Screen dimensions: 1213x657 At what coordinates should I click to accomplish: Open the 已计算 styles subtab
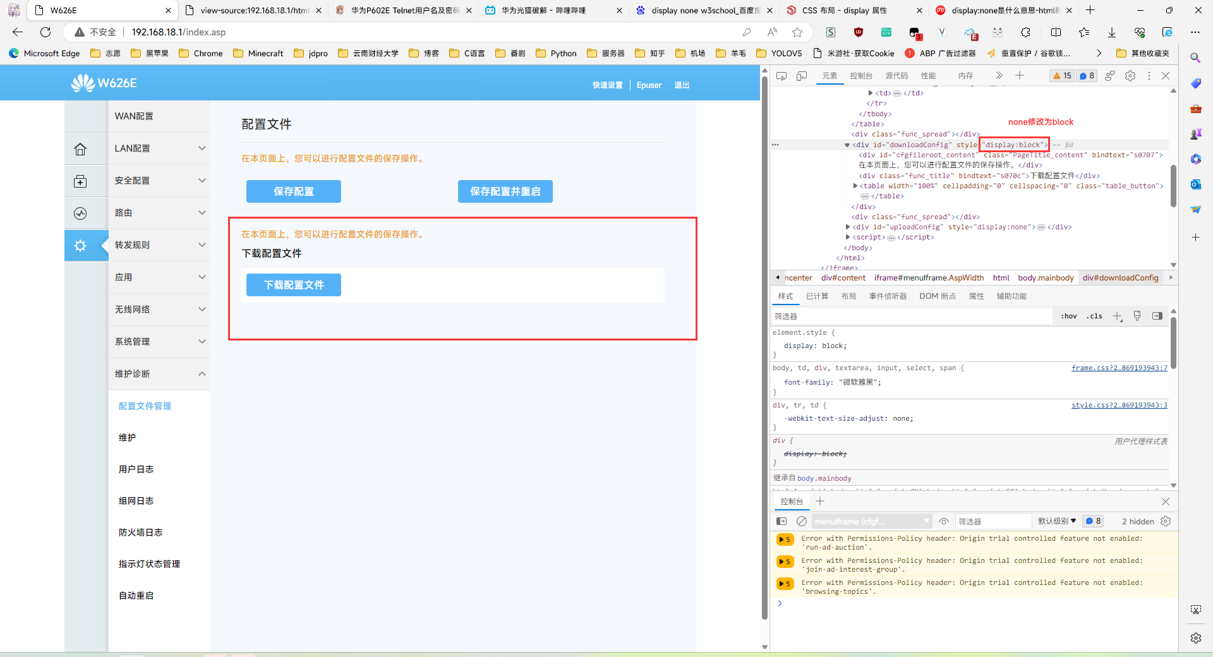(817, 296)
